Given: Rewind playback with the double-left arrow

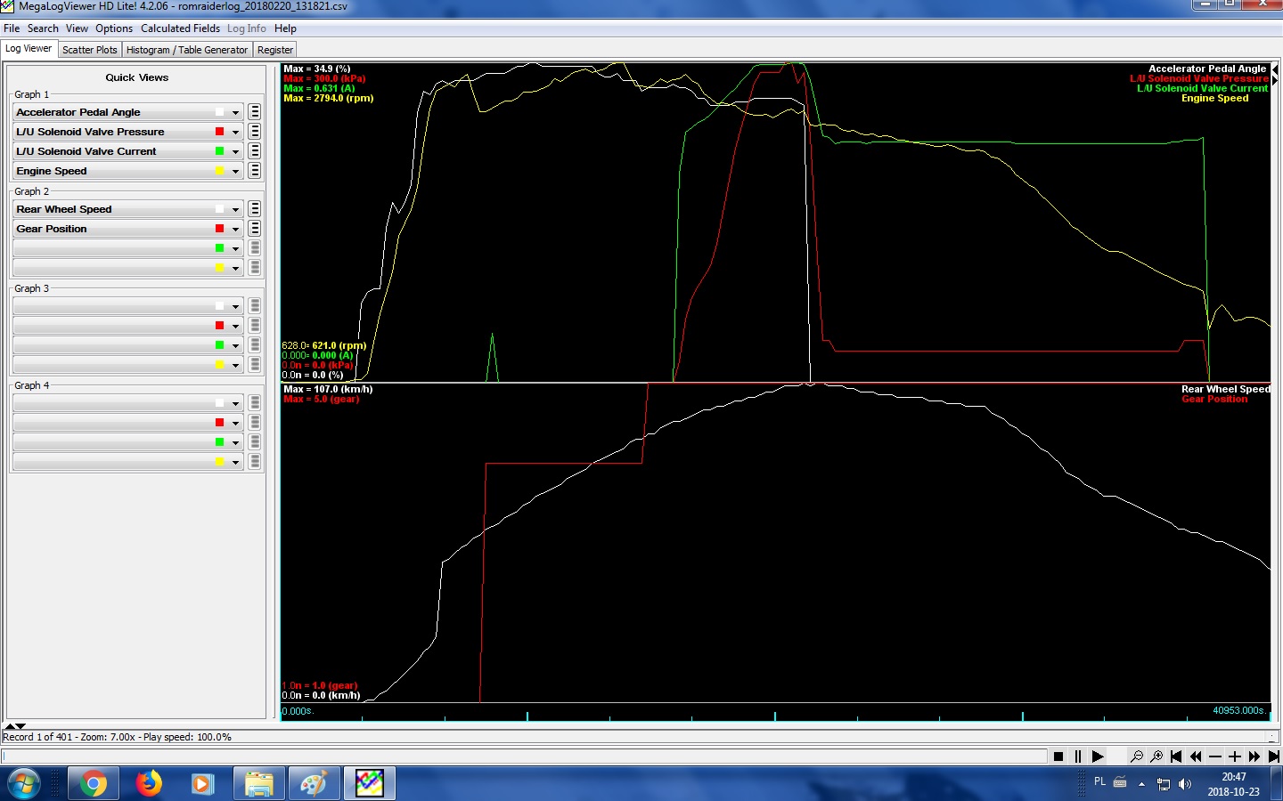Looking at the screenshot, I should coord(1196,756).
